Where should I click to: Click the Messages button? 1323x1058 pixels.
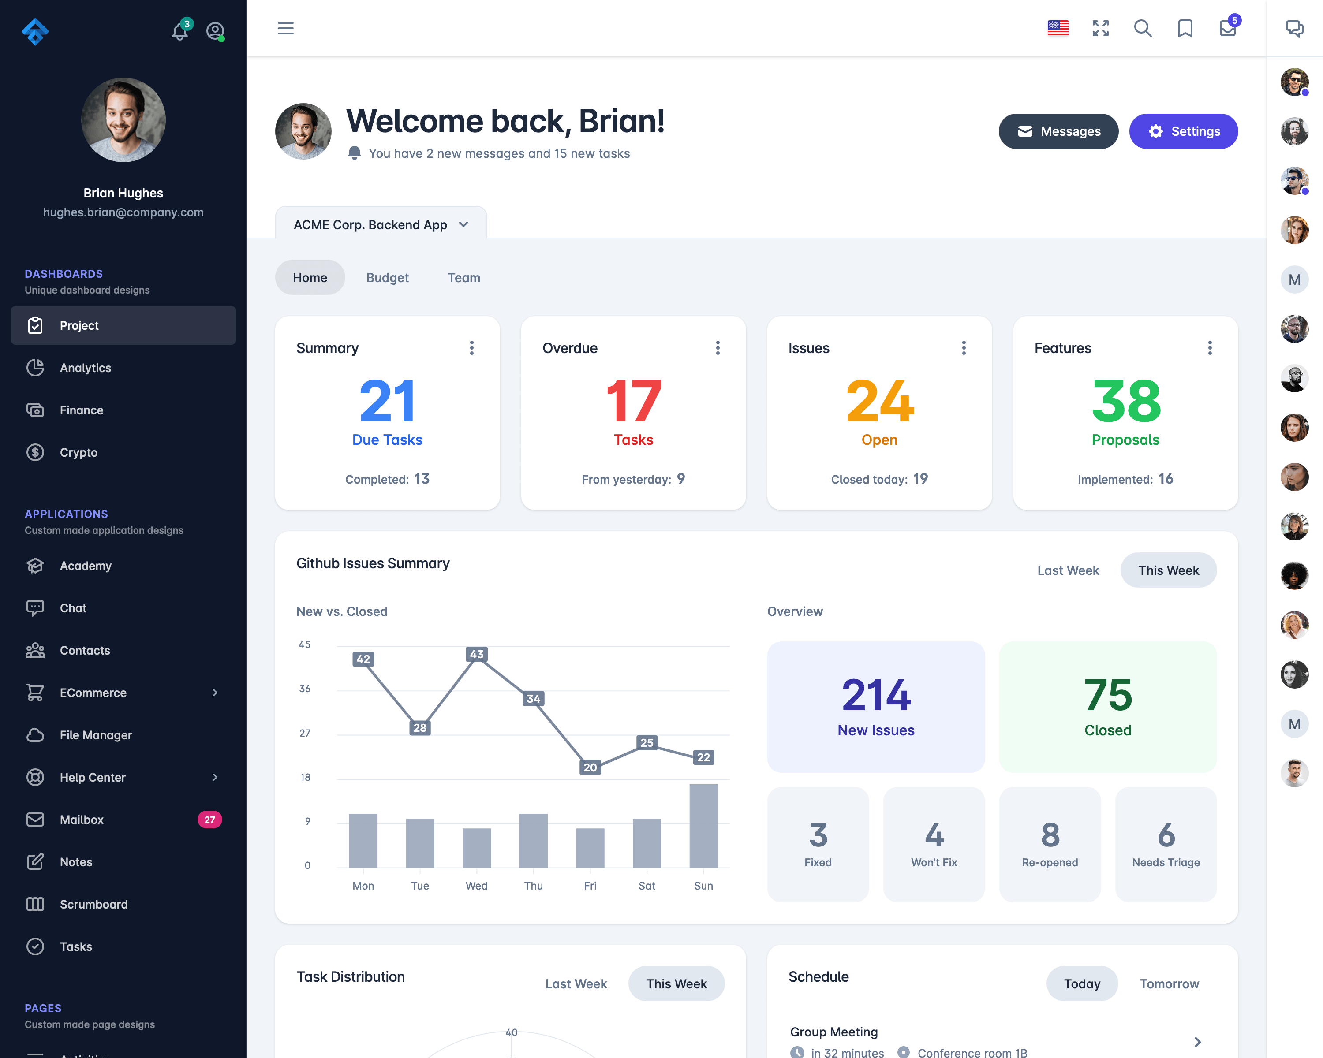point(1058,132)
